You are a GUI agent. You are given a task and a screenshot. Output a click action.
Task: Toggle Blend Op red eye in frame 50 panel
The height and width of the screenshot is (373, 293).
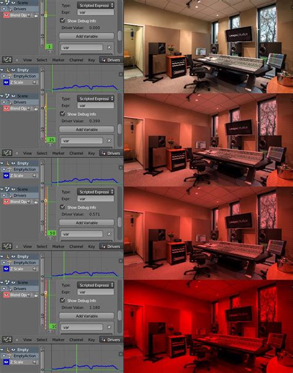[6, 202]
